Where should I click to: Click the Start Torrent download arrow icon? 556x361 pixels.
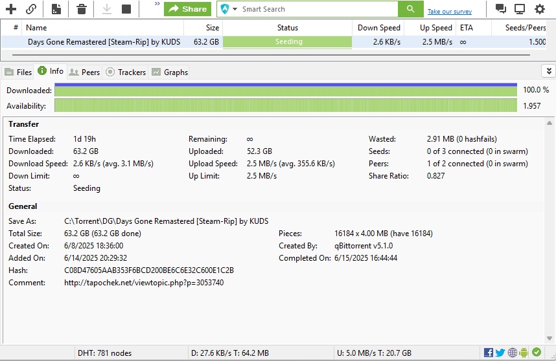coord(107,9)
